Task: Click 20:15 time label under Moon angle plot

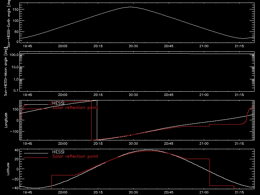Action: tap(98, 95)
